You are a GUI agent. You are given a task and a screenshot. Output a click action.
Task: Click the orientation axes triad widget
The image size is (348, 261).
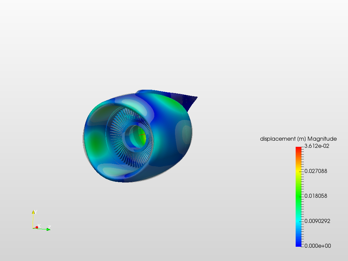tap(41, 220)
